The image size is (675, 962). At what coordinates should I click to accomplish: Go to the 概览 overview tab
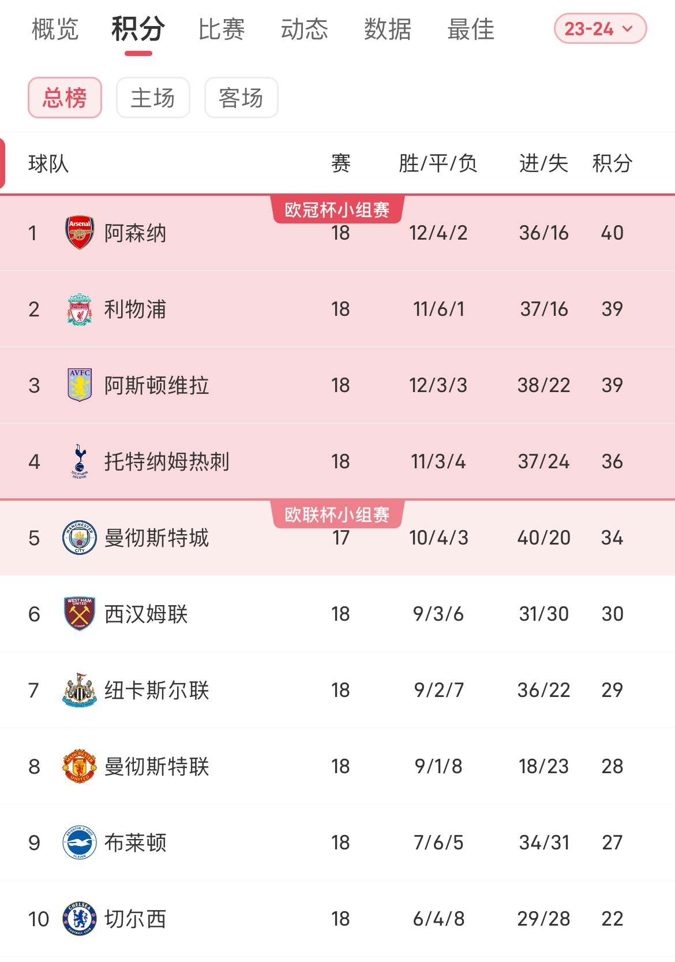(x=55, y=29)
